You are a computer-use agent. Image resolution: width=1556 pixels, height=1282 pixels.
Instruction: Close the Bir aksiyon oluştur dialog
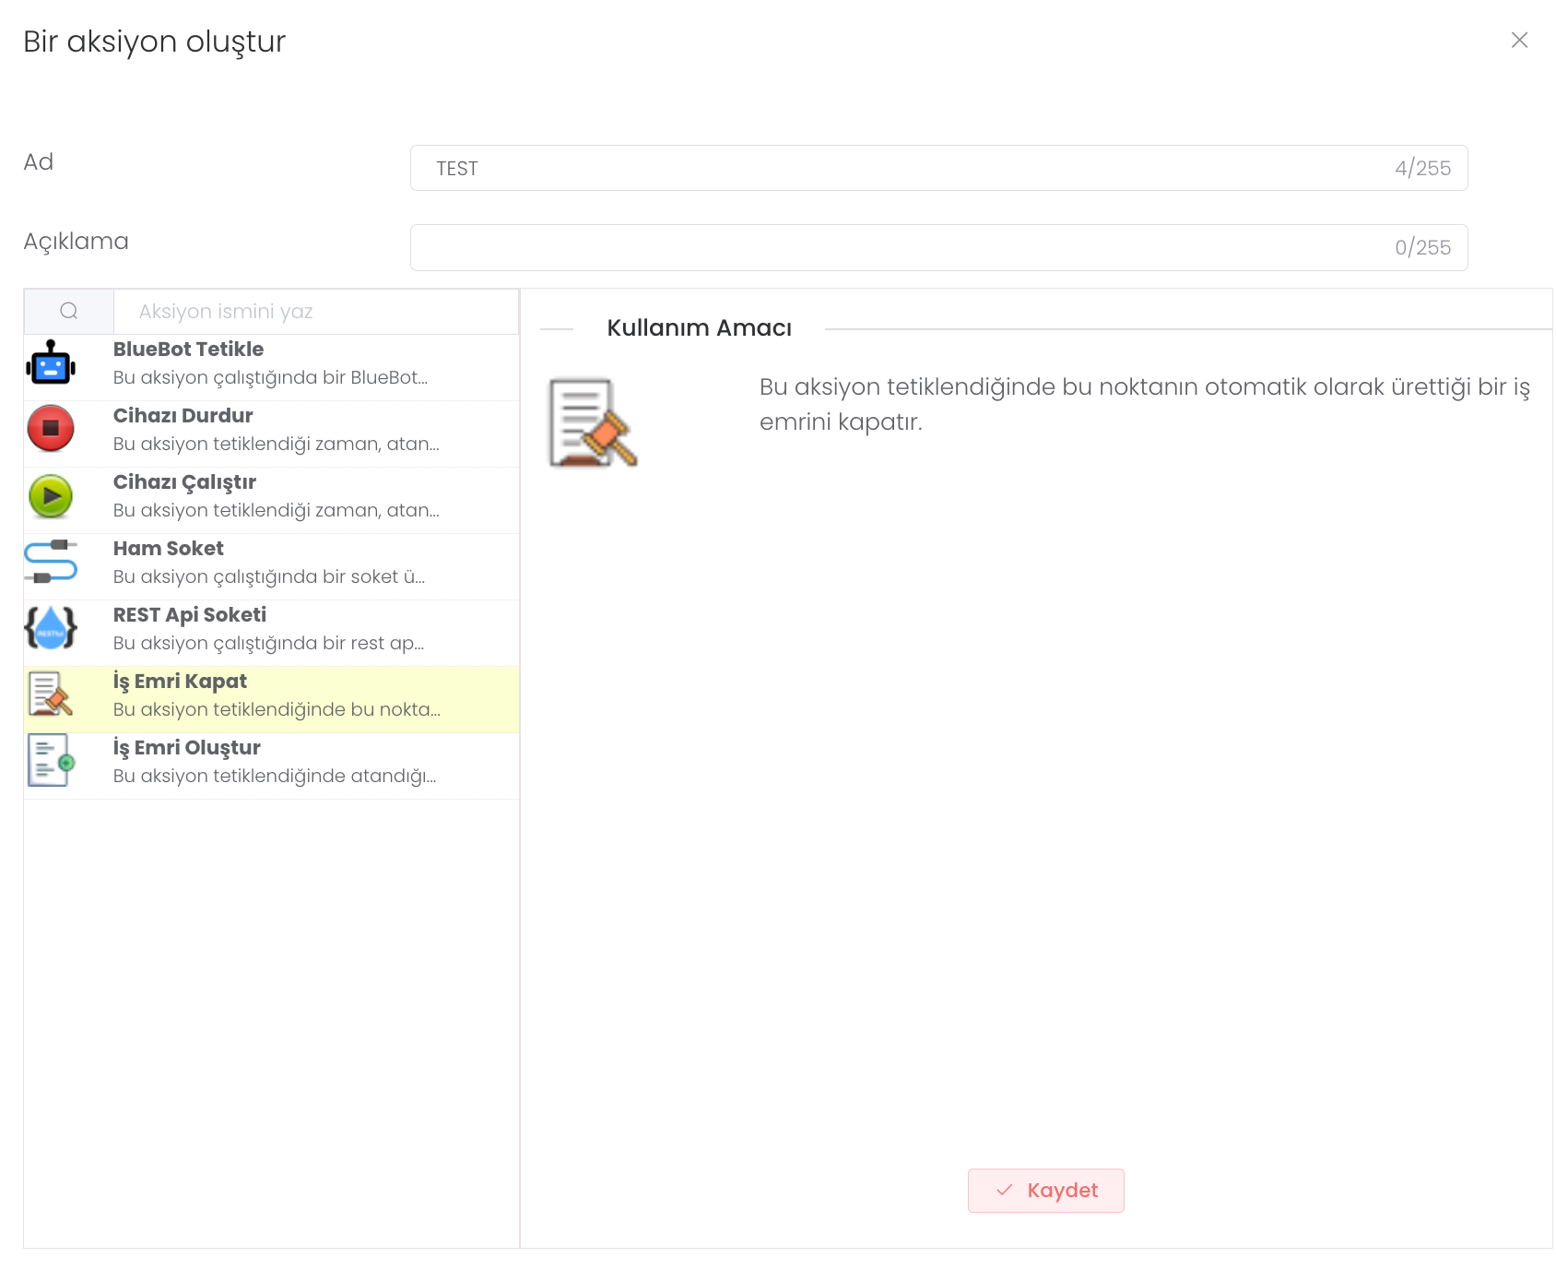click(1519, 41)
